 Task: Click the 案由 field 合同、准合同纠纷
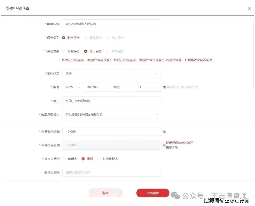point(112,101)
